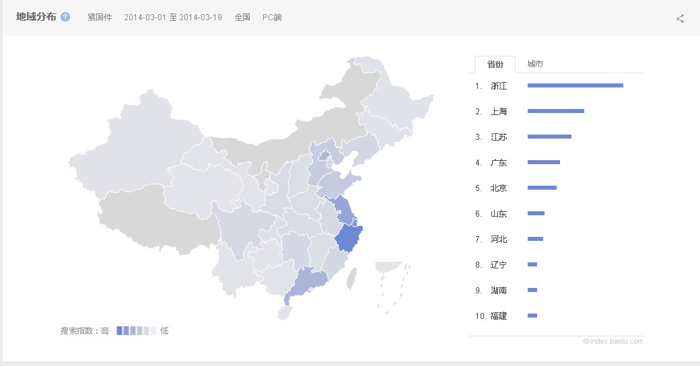Click the lightest legend swatch near 低

coord(153,331)
